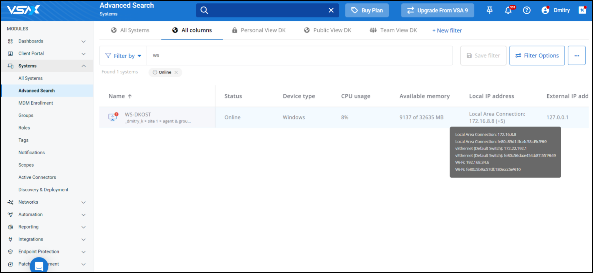This screenshot has width=593, height=273.
Task: Add a New filter
Action: point(447,31)
